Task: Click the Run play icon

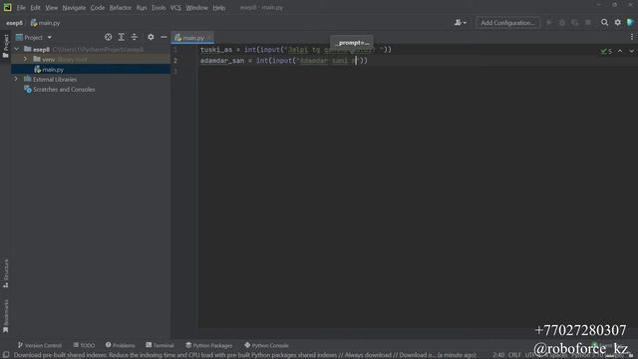Action: click(549, 23)
